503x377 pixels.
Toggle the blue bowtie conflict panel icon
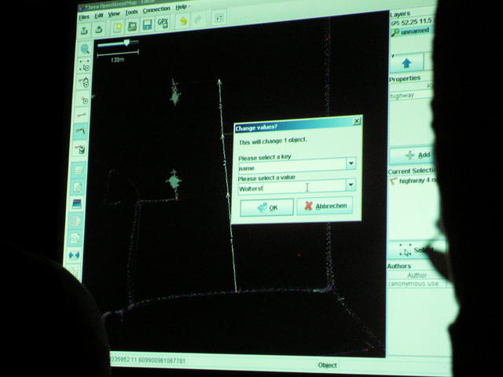(74, 255)
